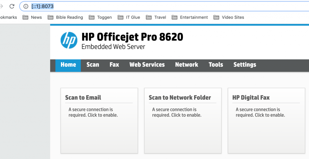Screen dimensions: 309x159
Task: Open the Web Services tab
Action: click(147, 66)
